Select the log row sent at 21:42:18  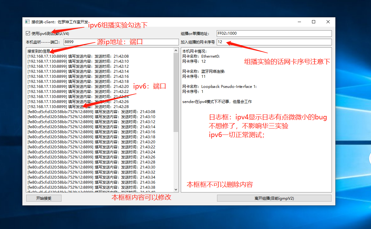click(78, 82)
